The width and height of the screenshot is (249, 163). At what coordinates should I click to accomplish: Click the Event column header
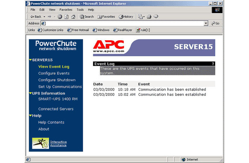pyautogui.click(x=144, y=84)
